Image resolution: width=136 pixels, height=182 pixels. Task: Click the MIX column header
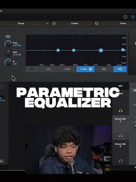tap(121, 86)
